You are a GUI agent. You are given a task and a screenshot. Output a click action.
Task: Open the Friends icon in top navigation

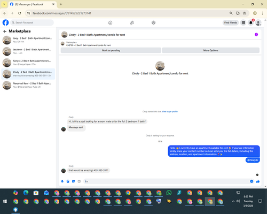click(x=132, y=22)
